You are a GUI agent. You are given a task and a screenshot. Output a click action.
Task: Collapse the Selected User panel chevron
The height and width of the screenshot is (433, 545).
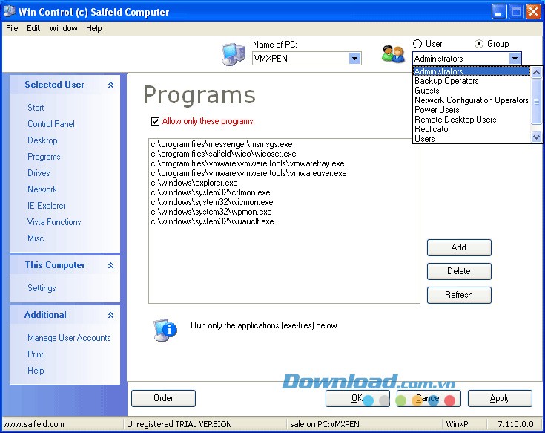[x=110, y=85]
